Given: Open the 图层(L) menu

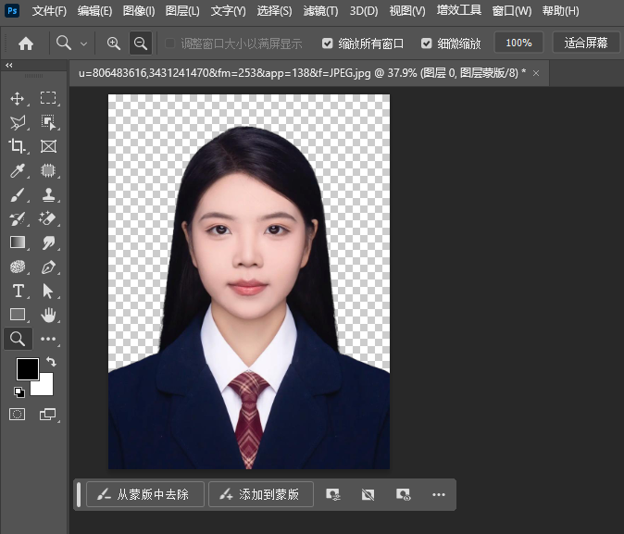Looking at the screenshot, I should [181, 11].
